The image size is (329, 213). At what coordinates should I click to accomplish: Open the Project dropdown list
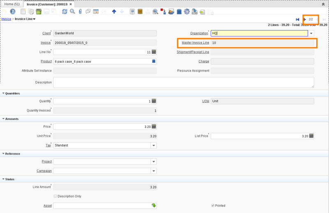coord(154,162)
